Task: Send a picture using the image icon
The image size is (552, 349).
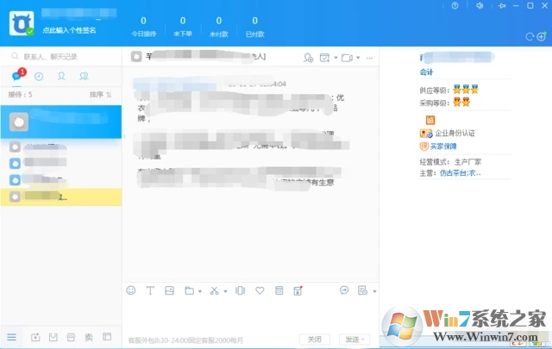Action: (x=169, y=290)
